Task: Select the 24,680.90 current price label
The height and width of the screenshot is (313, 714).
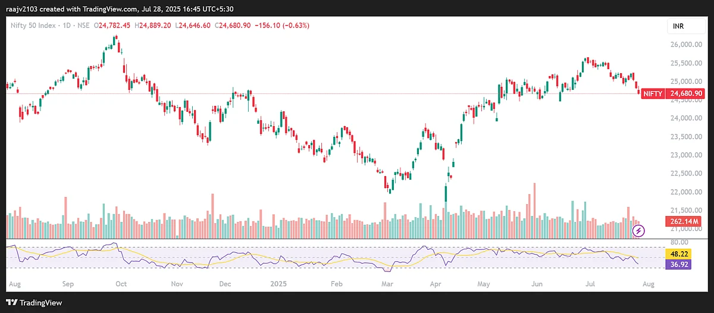Action: (x=687, y=93)
